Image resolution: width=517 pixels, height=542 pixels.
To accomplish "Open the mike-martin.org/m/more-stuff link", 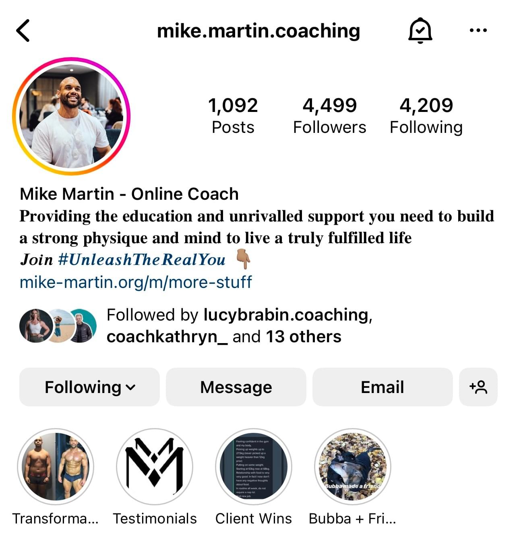I will [x=136, y=282].
